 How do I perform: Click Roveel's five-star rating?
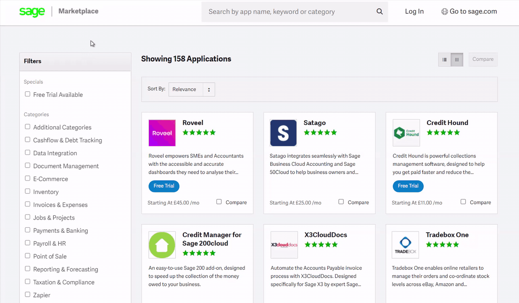click(x=199, y=133)
